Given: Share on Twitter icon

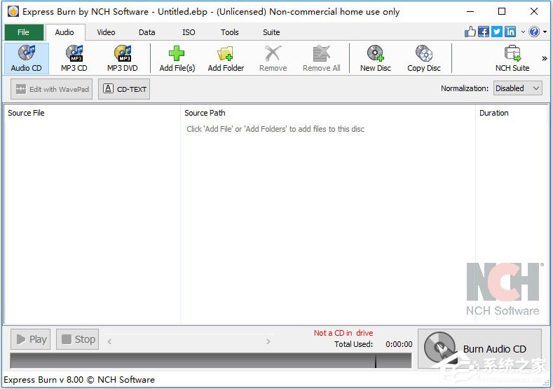Looking at the screenshot, I should (x=497, y=32).
